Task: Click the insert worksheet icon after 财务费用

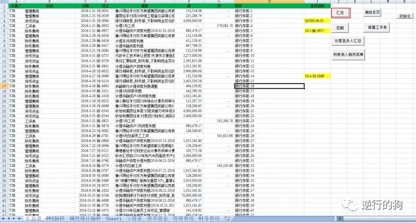Action: click(x=227, y=218)
